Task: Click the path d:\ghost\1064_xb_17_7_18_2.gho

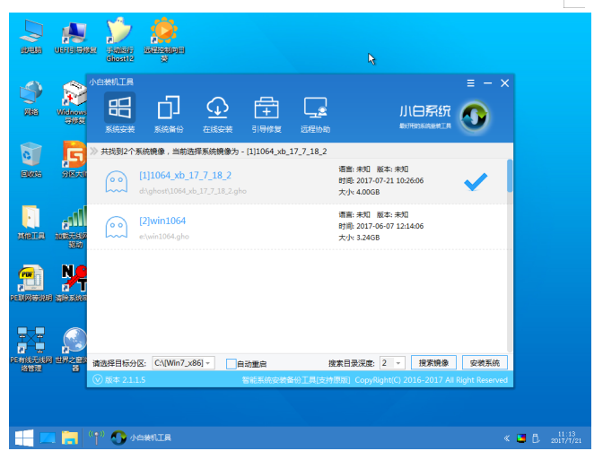Action: pyautogui.click(x=192, y=191)
